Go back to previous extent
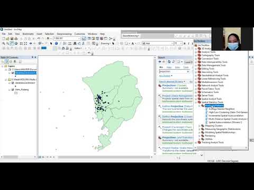Image resolution: width=254 pixels, height=190 pixels. pyautogui.click(x=31, y=43)
